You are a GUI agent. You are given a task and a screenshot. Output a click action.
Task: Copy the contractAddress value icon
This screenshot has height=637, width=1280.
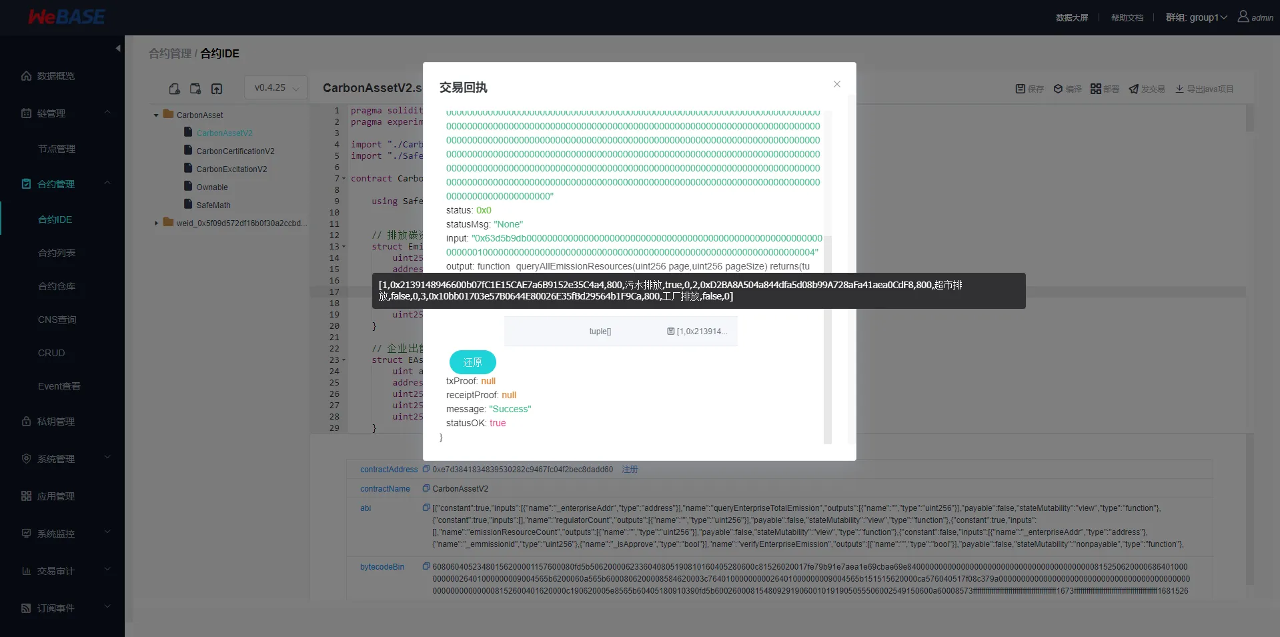point(426,469)
